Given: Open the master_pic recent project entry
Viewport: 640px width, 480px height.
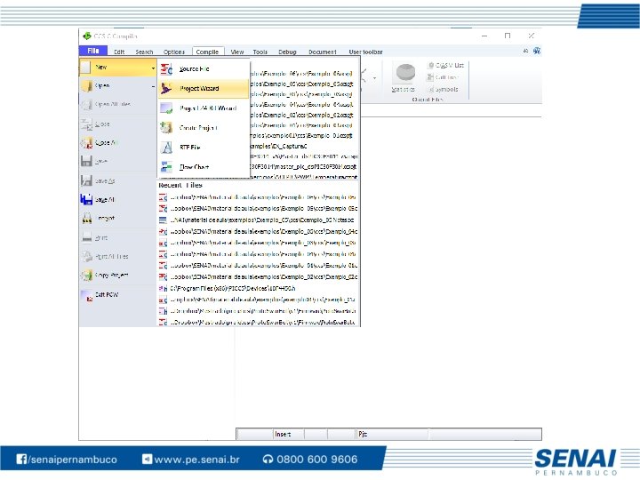Looking at the screenshot, I should pyautogui.click(x=304, y=166).
